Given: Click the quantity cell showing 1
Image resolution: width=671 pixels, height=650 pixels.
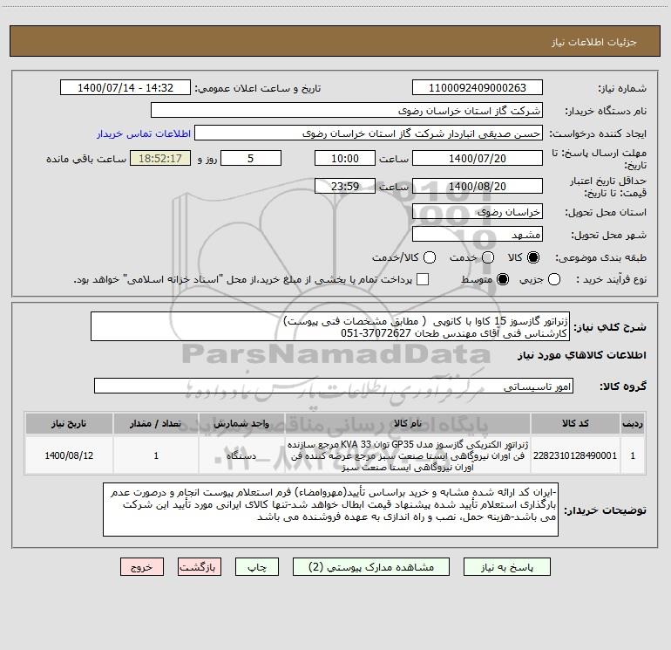Looking at the screenshot, I should coord(156,455).
